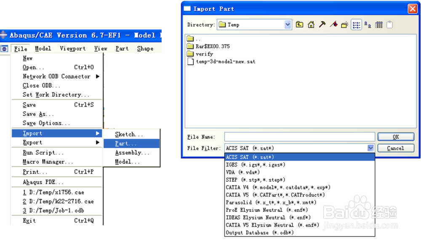Viewport: 421px width, 240px height.
Task: Open the parent '..' folder
Action: click(x=194, y=39)
